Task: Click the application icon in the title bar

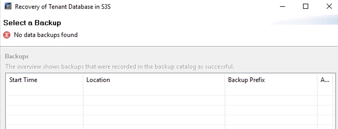Action: (8, 6)
